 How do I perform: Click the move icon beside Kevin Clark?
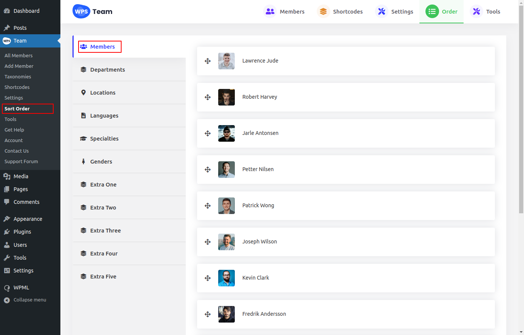tap(208, 278)
